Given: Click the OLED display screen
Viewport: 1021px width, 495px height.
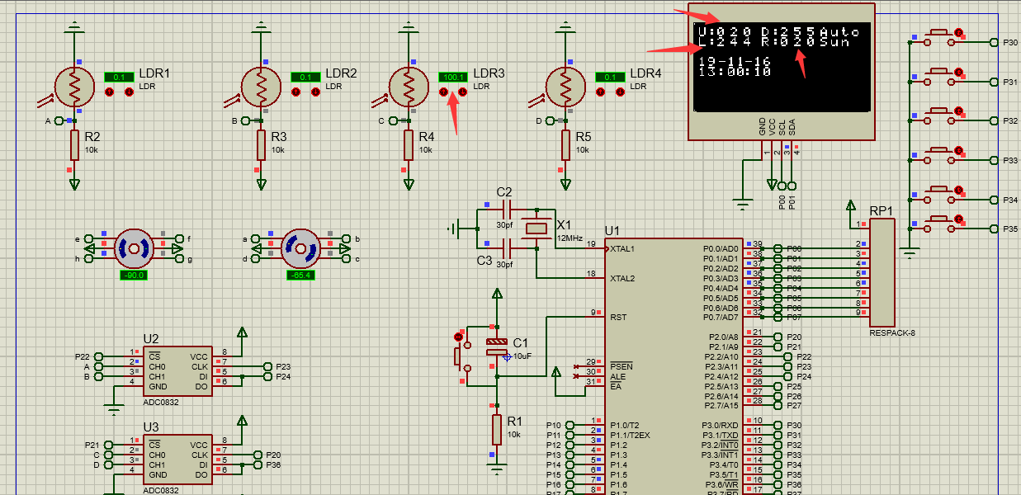Looking at the screenshot, I should coord(782,65).
